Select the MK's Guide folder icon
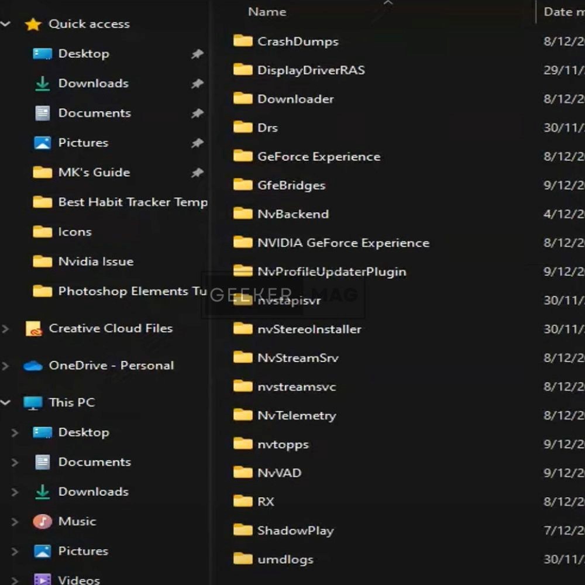Screen dimensions: 585x585 [42, 173]
